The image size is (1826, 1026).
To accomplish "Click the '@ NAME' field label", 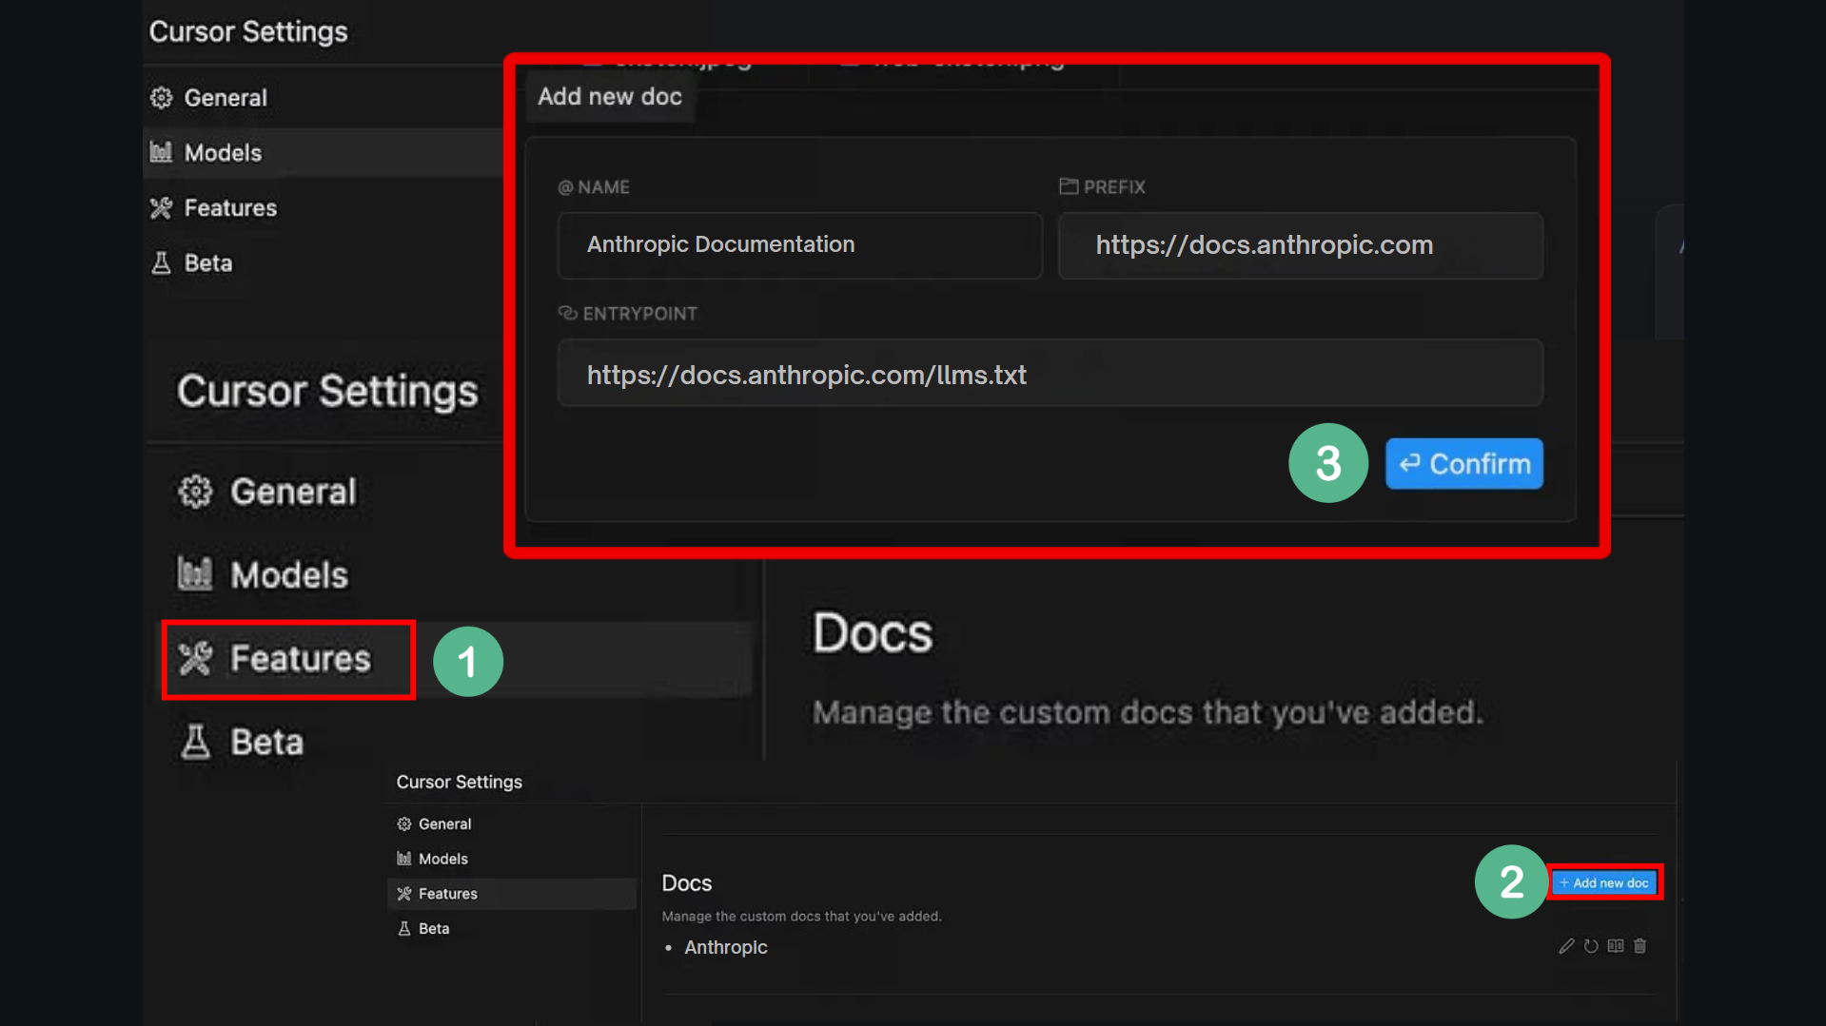I will coord(594,187).
